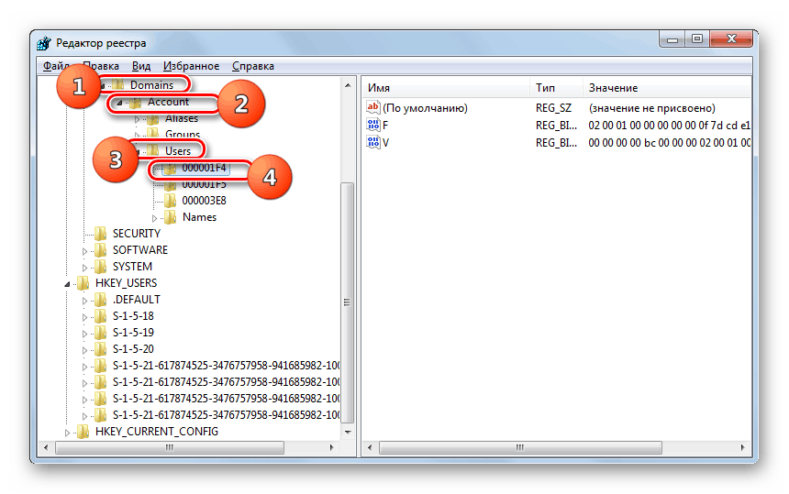Expand the Names key

tap(154, 218)
